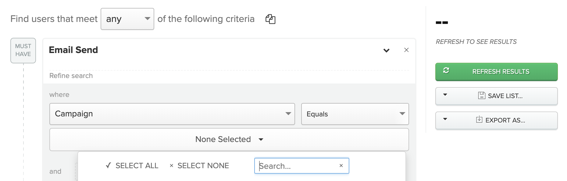Image resolution: width=567 pixels, height=181 pixels.
Task: Open the Equals operator dropdown
Action: click(x=355, y=114)
